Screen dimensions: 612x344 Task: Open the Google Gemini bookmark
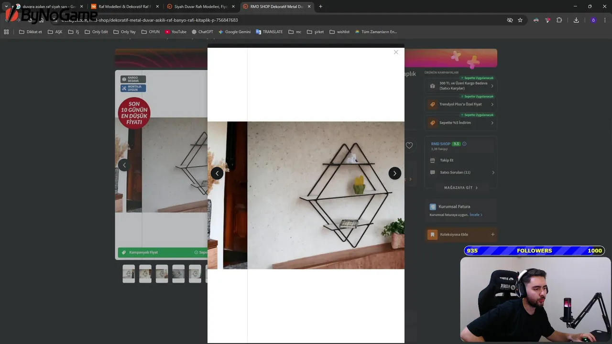point(234,32)
